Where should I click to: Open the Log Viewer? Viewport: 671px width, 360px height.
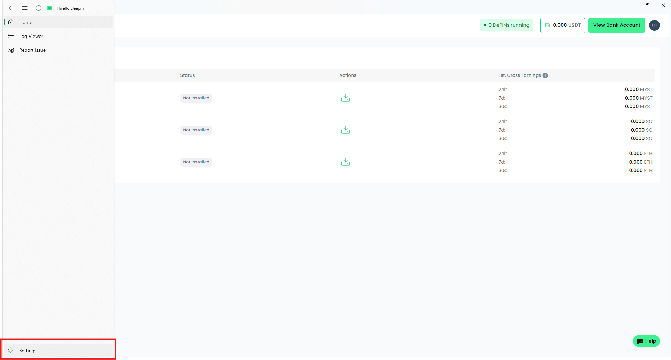tap(58, 36)
